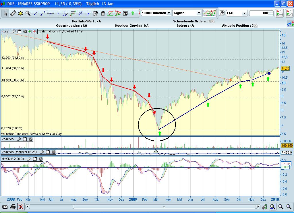Open the 10000 Einheiten dropdown
The image size is (294, 213).
pos(156,13)
